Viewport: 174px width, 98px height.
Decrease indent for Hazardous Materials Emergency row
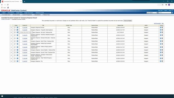click(x=14, y=35)
